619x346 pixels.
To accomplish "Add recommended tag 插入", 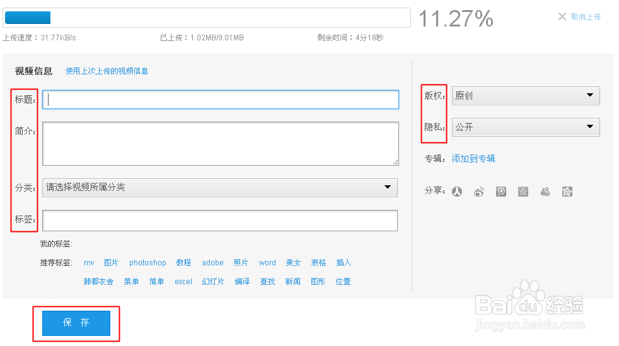I will click(344, 263).
